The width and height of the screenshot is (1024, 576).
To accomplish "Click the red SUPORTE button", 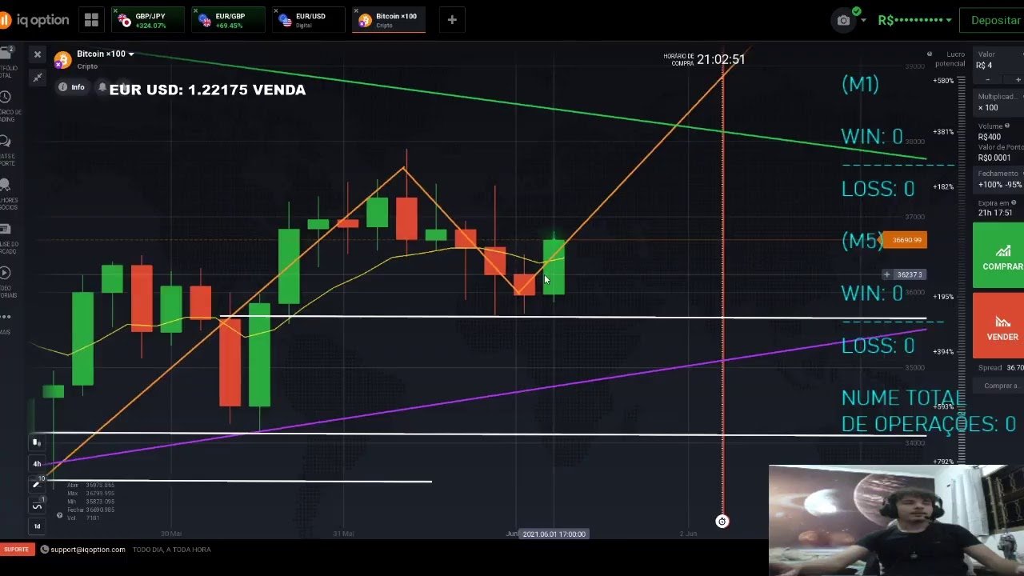I will pyautogui.click(x=16, y=550).
